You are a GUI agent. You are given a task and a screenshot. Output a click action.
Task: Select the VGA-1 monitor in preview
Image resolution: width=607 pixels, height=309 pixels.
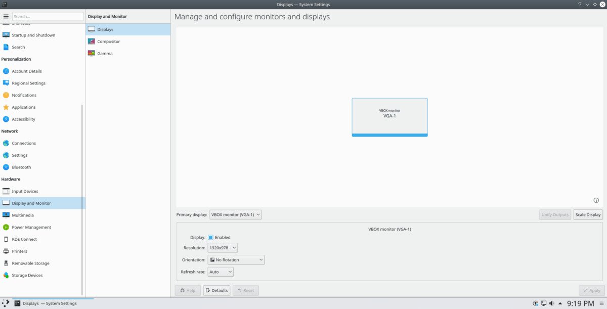pyautogui.click(x=389, y=117)
